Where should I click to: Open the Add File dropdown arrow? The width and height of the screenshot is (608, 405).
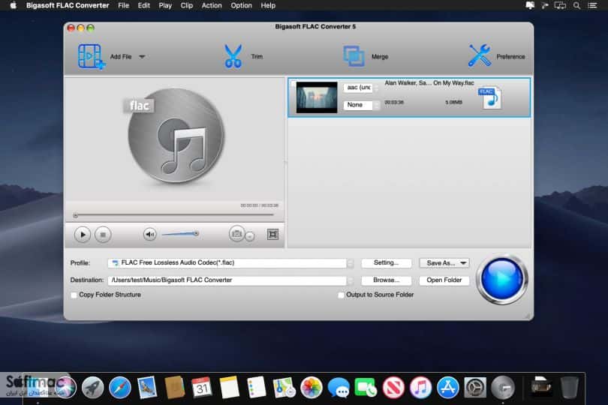point(142,57)
